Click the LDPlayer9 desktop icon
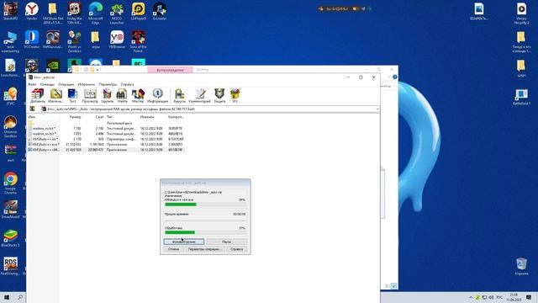The image size is (538, 303). pos(138,11)
